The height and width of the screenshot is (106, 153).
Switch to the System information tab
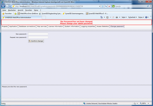tap(72, 26)
